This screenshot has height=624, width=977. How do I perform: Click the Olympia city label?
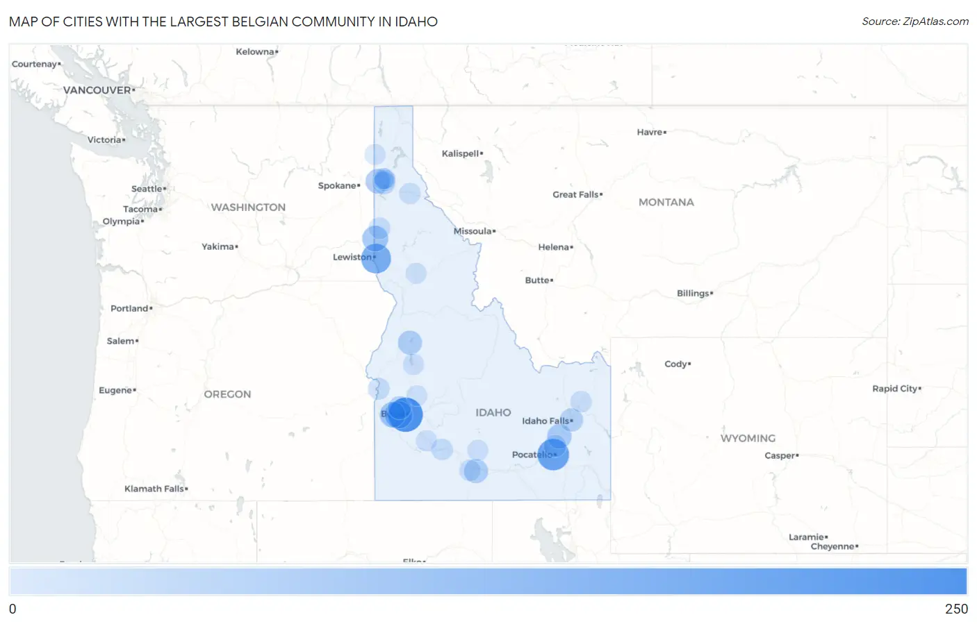pyautogui.click(x=122, y=221)
